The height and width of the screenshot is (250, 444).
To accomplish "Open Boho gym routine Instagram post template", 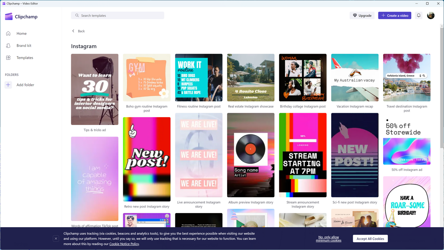I will (147, 77).
